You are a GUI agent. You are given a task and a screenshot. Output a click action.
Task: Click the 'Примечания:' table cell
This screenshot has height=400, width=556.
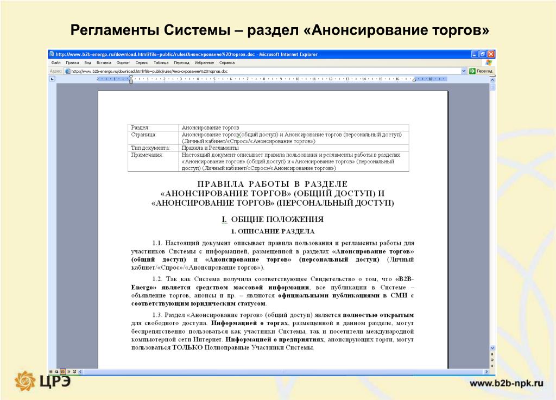click(x=153, y=162)
